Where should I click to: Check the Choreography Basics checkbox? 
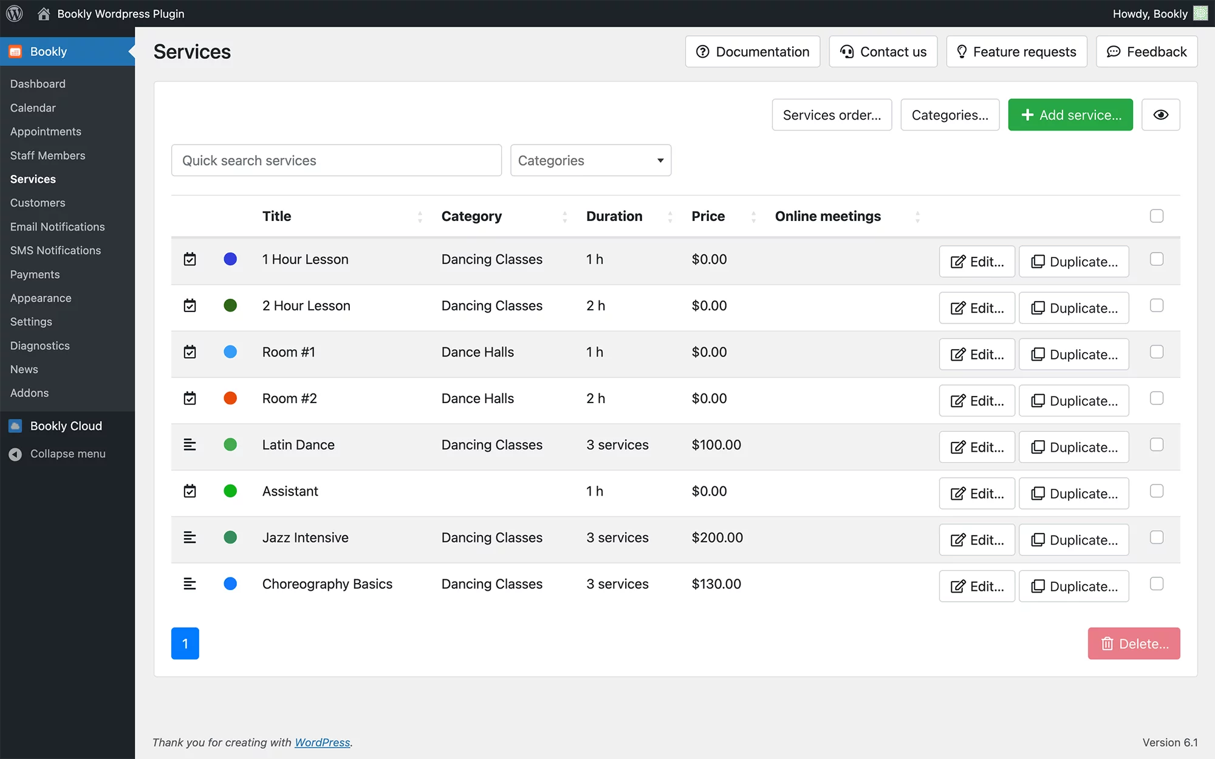(1157, 584)
